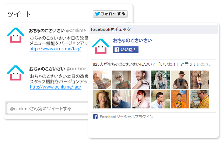Click the house avatar in first tweet
This screenshot has height=147, width=221.
tap(15, 35)
